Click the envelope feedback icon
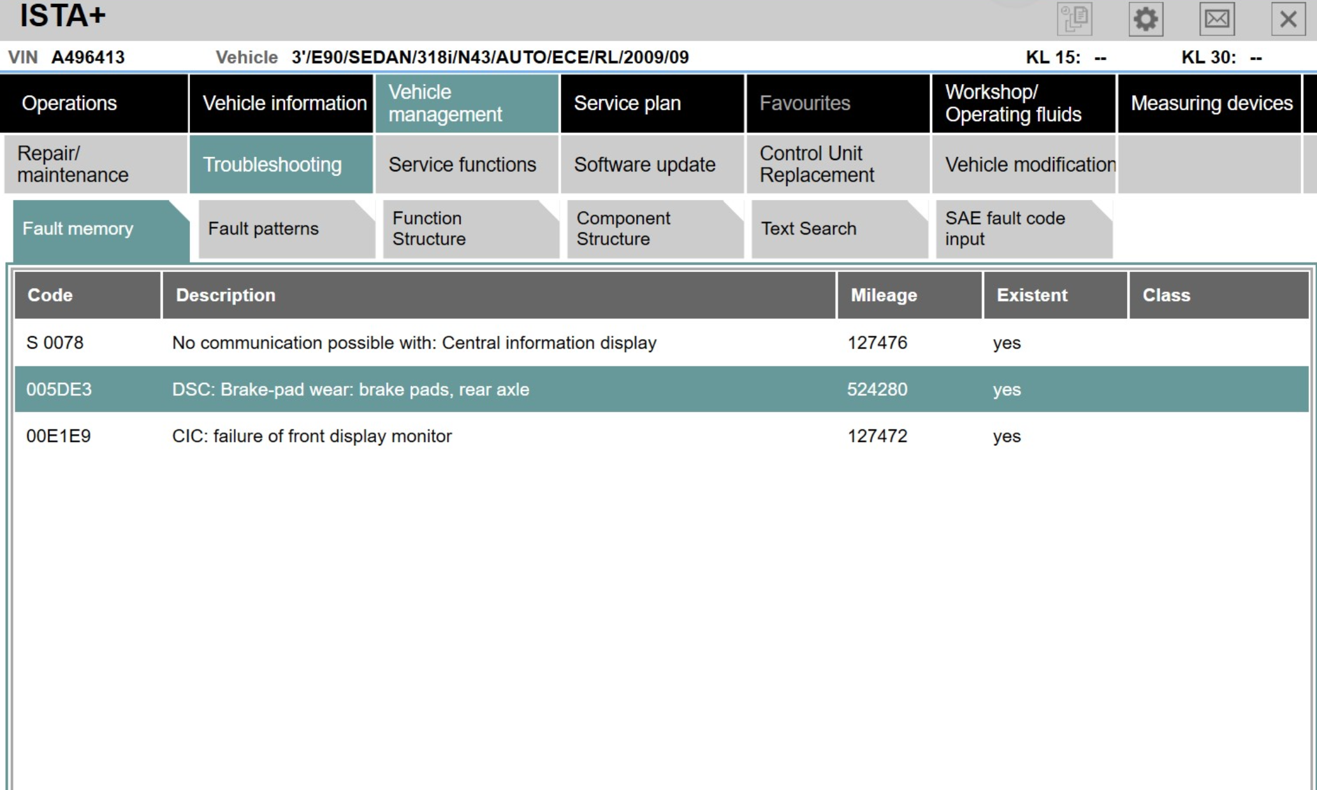This screenshot has height=790, width=1317. (1217, 19)
